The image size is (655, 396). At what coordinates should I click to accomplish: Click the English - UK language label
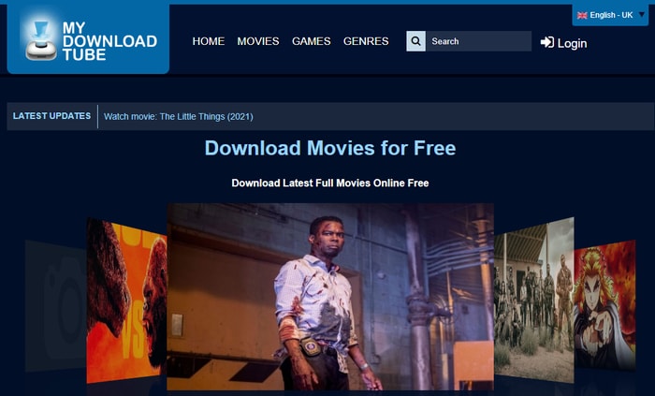point(611,15)
